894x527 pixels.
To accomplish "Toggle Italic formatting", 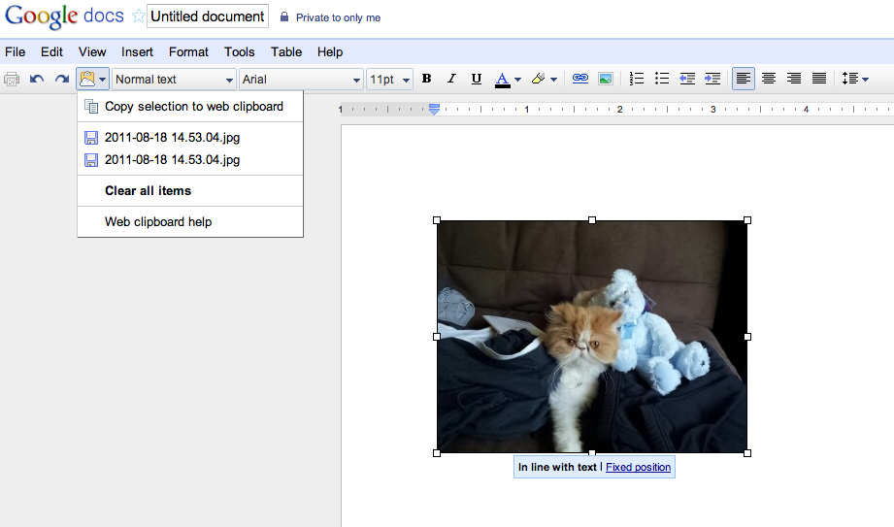I will (x=450, y=79).
